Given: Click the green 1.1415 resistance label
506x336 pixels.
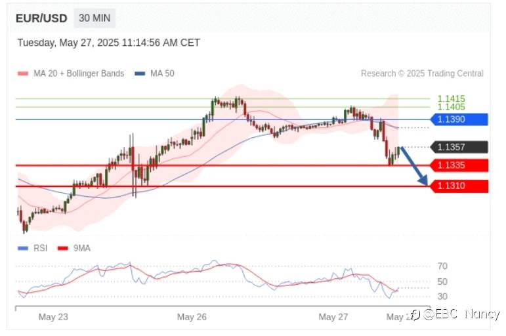Looking at the screenshot, I should click(451, 98).
